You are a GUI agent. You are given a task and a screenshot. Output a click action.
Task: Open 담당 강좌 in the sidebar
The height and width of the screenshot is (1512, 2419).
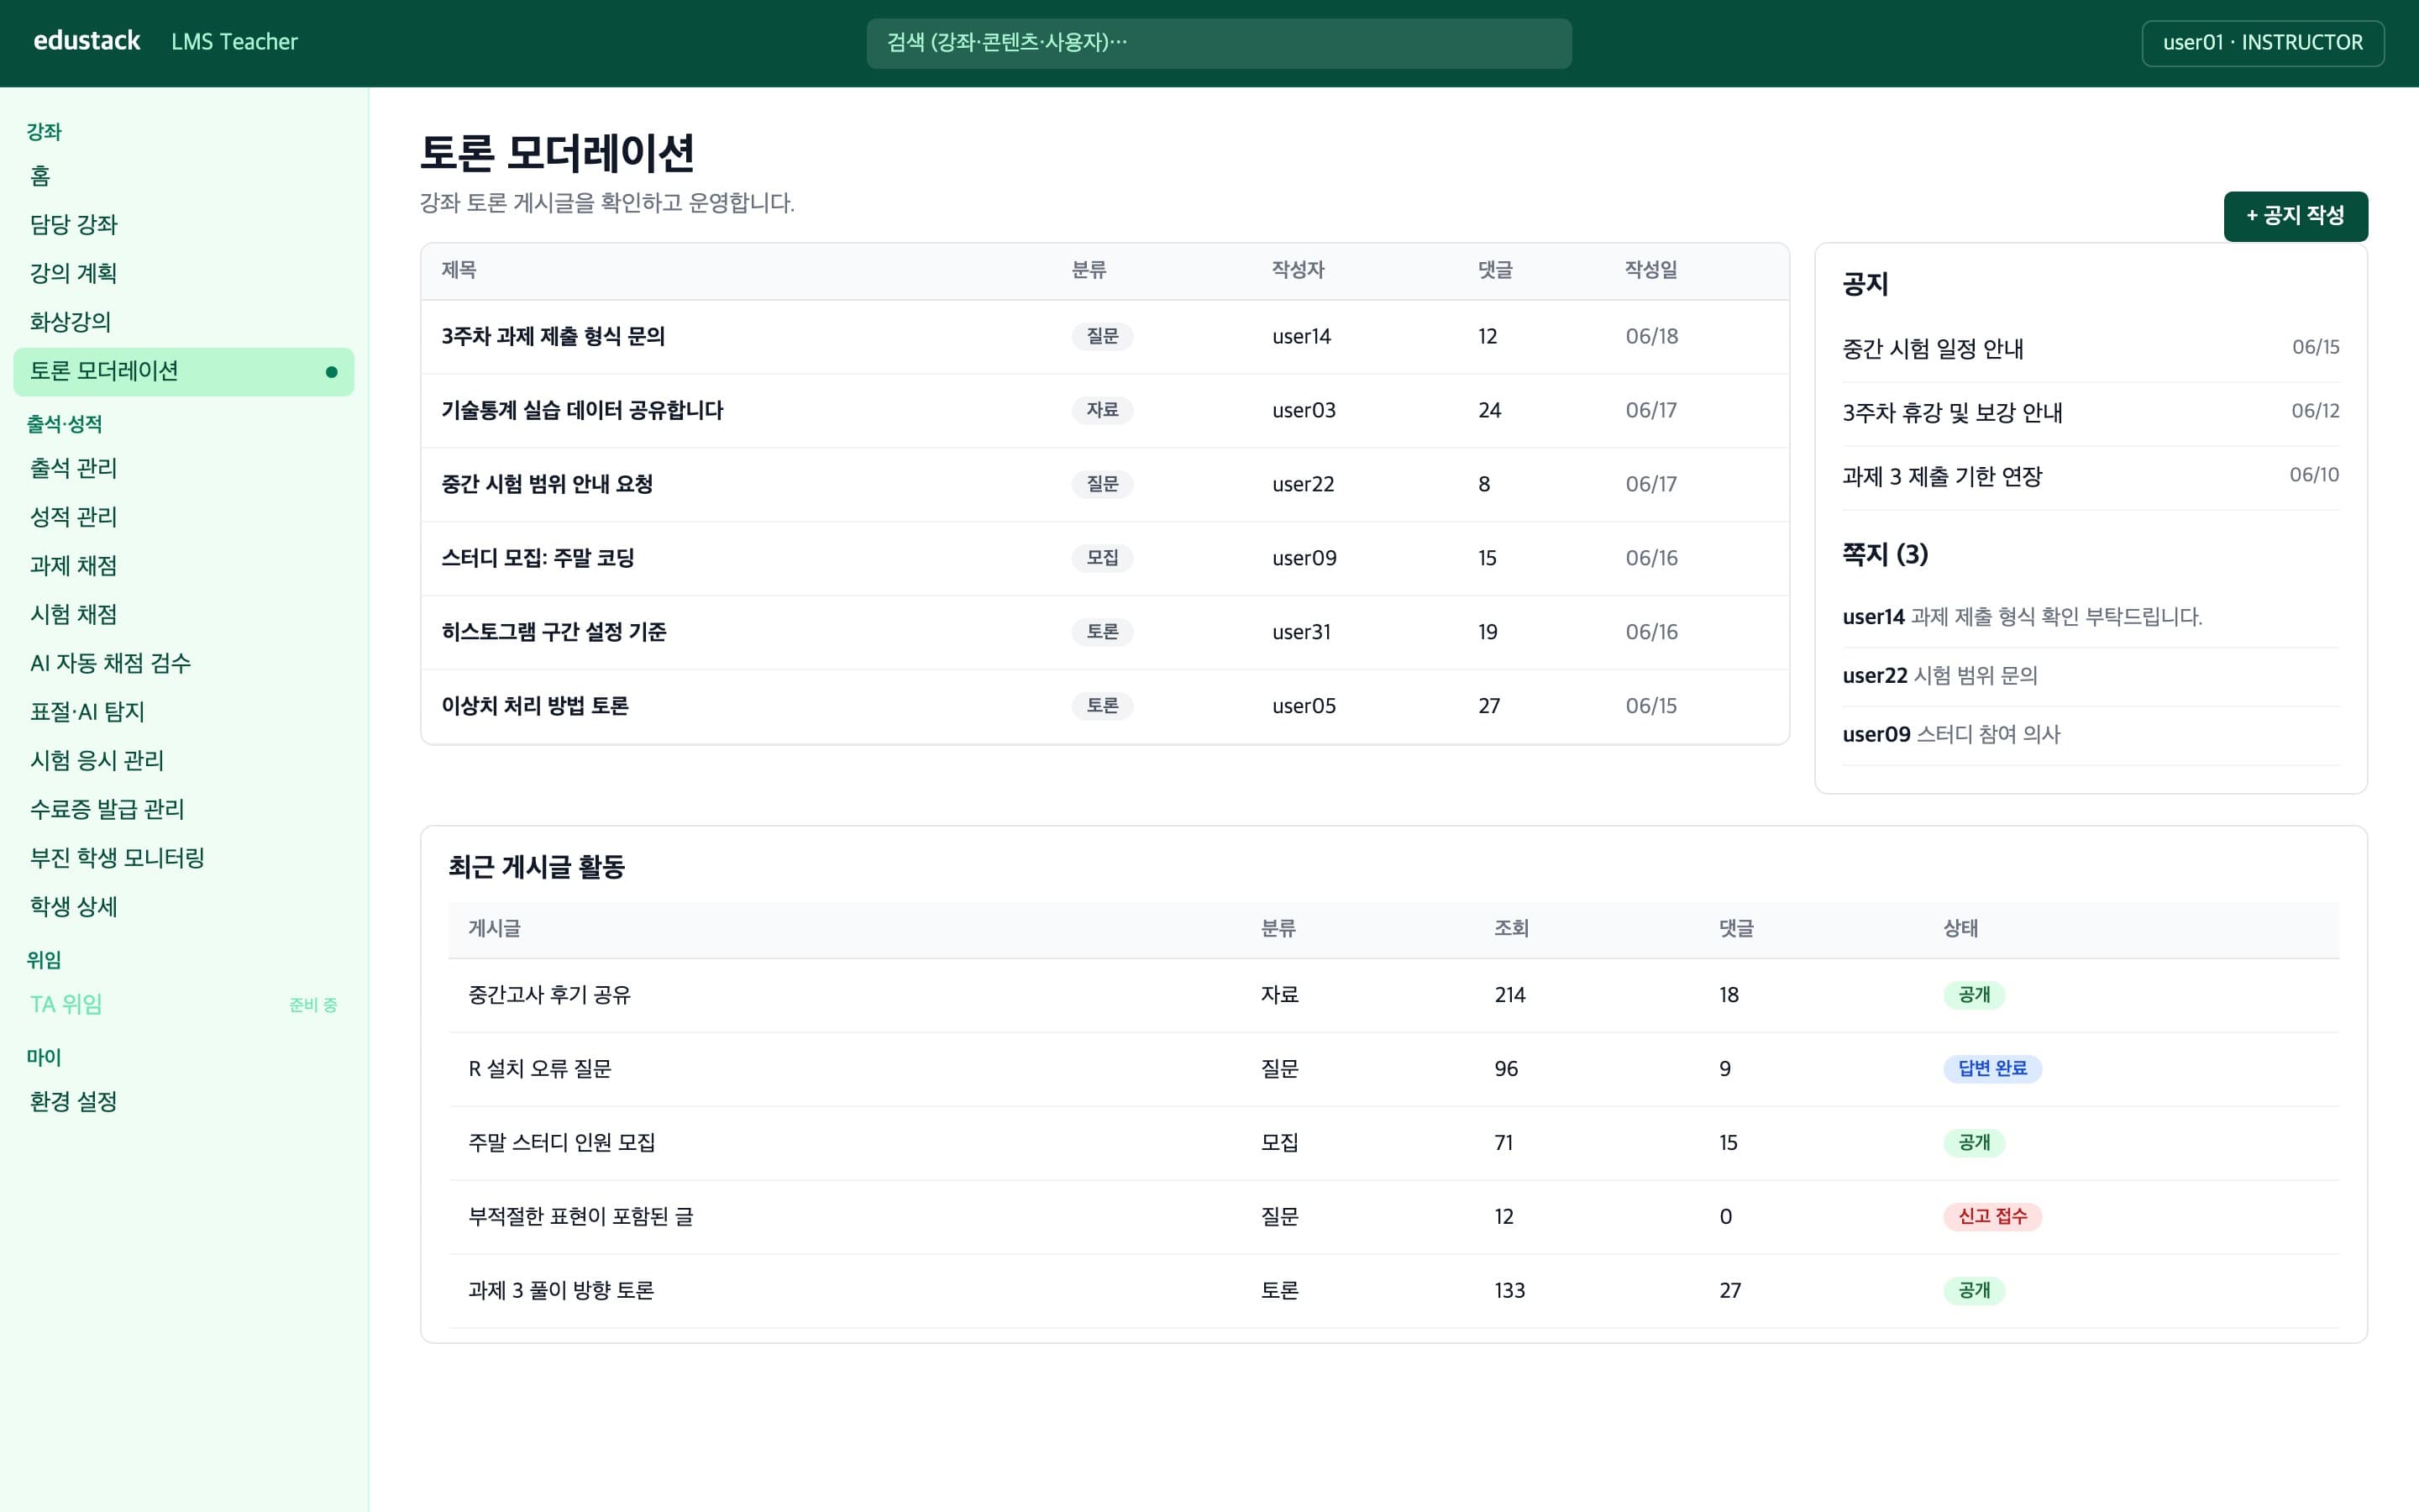[x=184, y=225]
